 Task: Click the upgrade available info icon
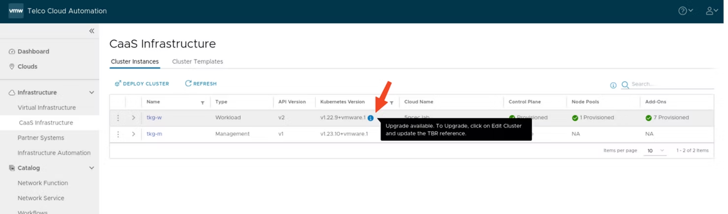click(370, 118)
